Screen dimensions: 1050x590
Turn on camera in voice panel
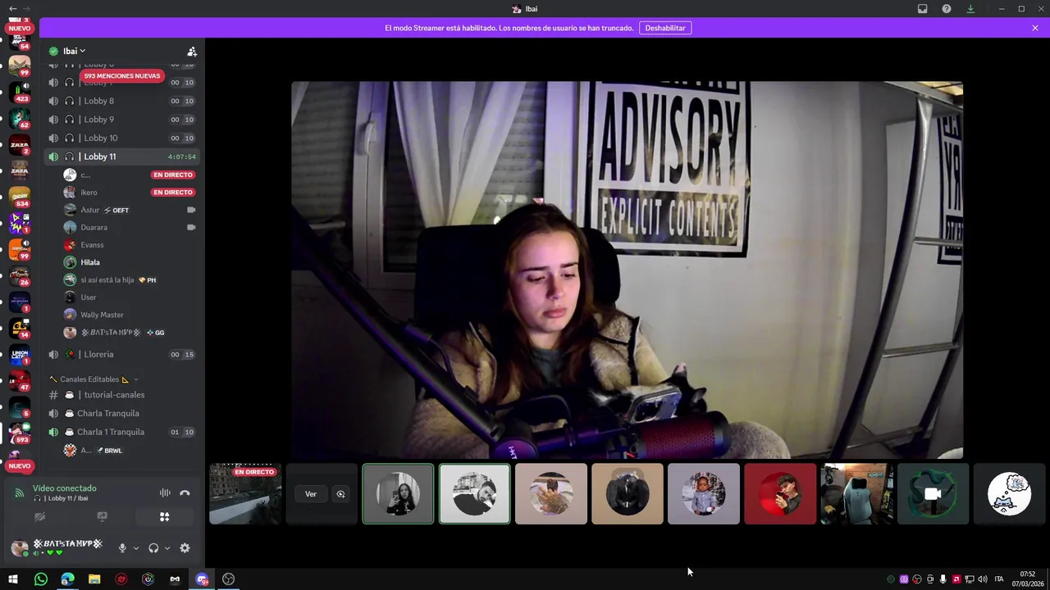[x=39, y=517]
